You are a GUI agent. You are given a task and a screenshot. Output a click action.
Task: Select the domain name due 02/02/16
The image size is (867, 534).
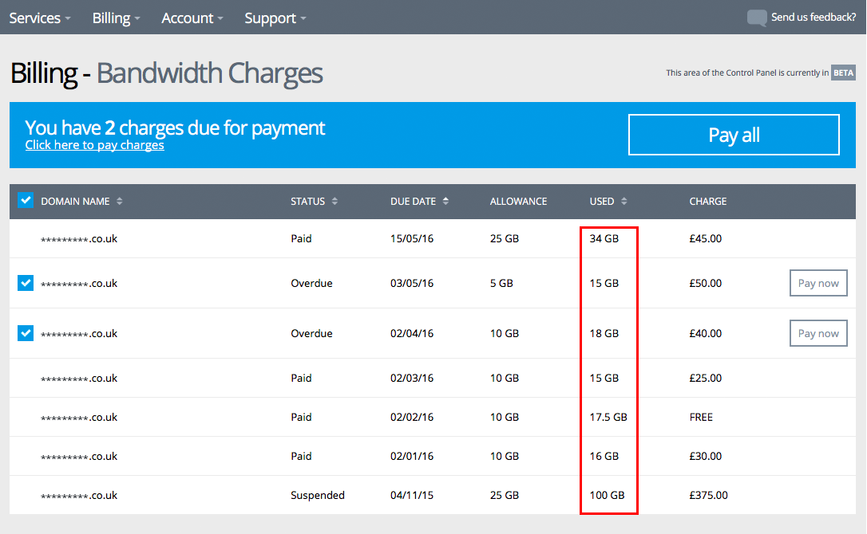click(79, 418)
